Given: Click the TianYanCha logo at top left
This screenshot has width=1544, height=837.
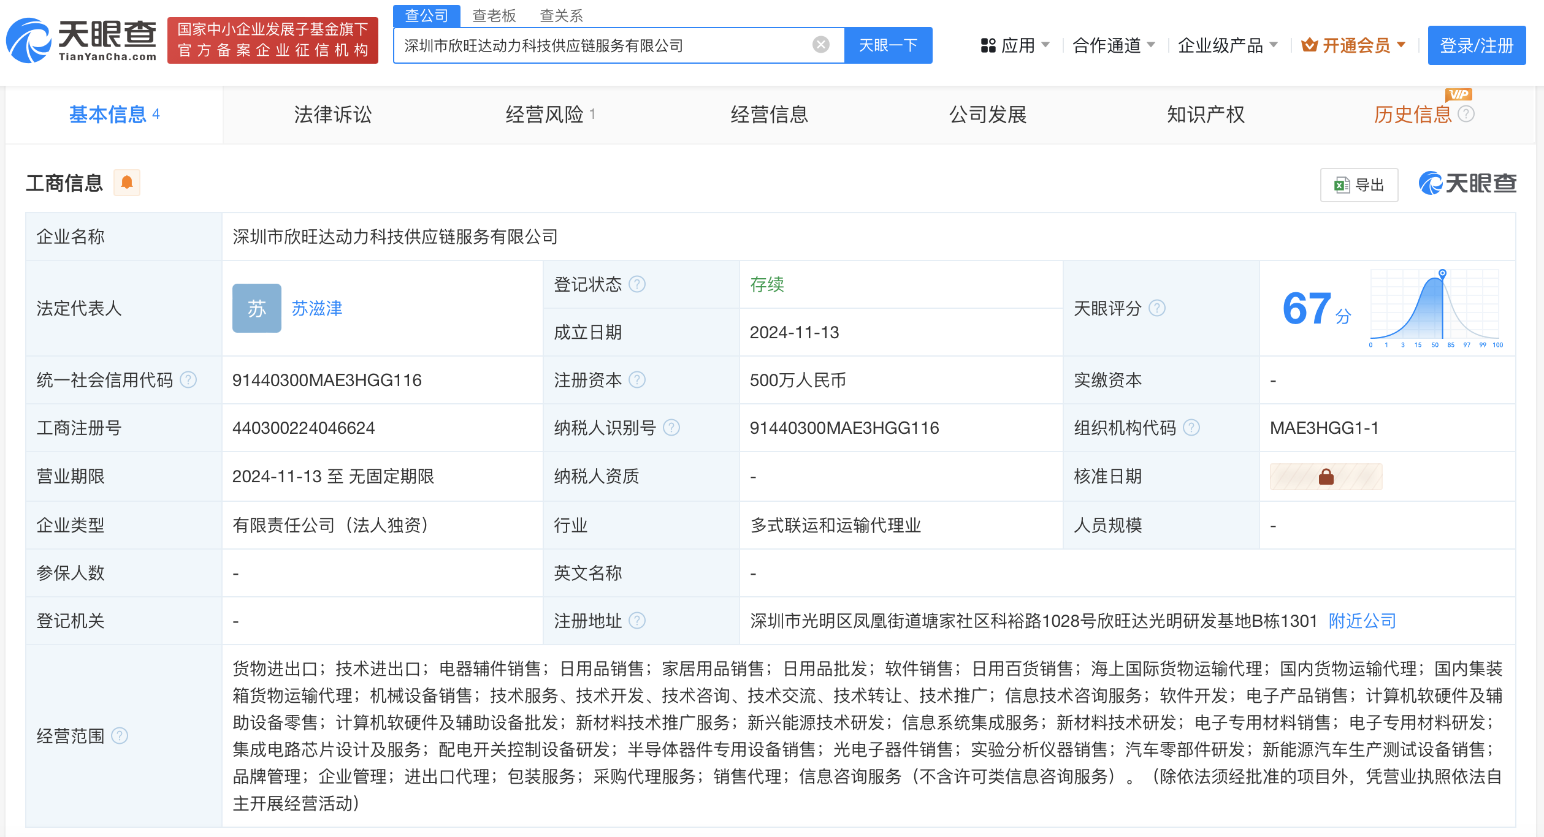Looking at the screenshot, I should [x=82, y=40].
